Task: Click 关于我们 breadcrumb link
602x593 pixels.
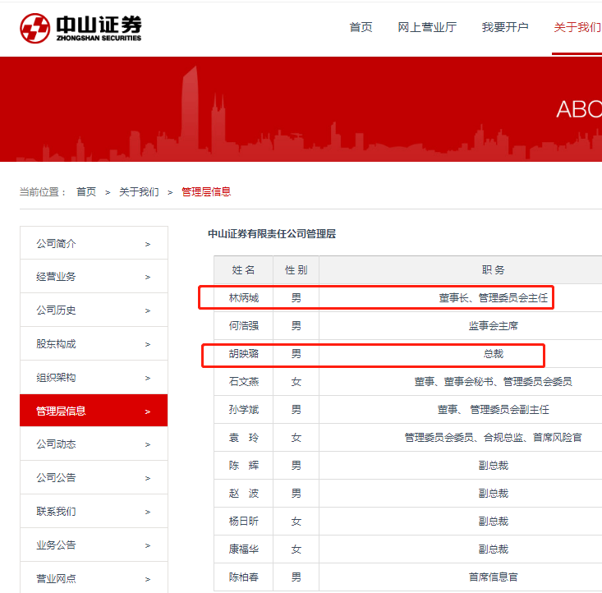Action: coord(139,191)
